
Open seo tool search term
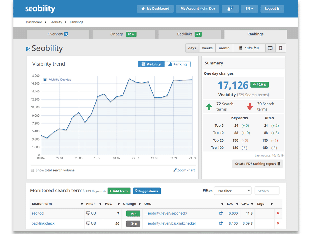[x=38, y=213]
